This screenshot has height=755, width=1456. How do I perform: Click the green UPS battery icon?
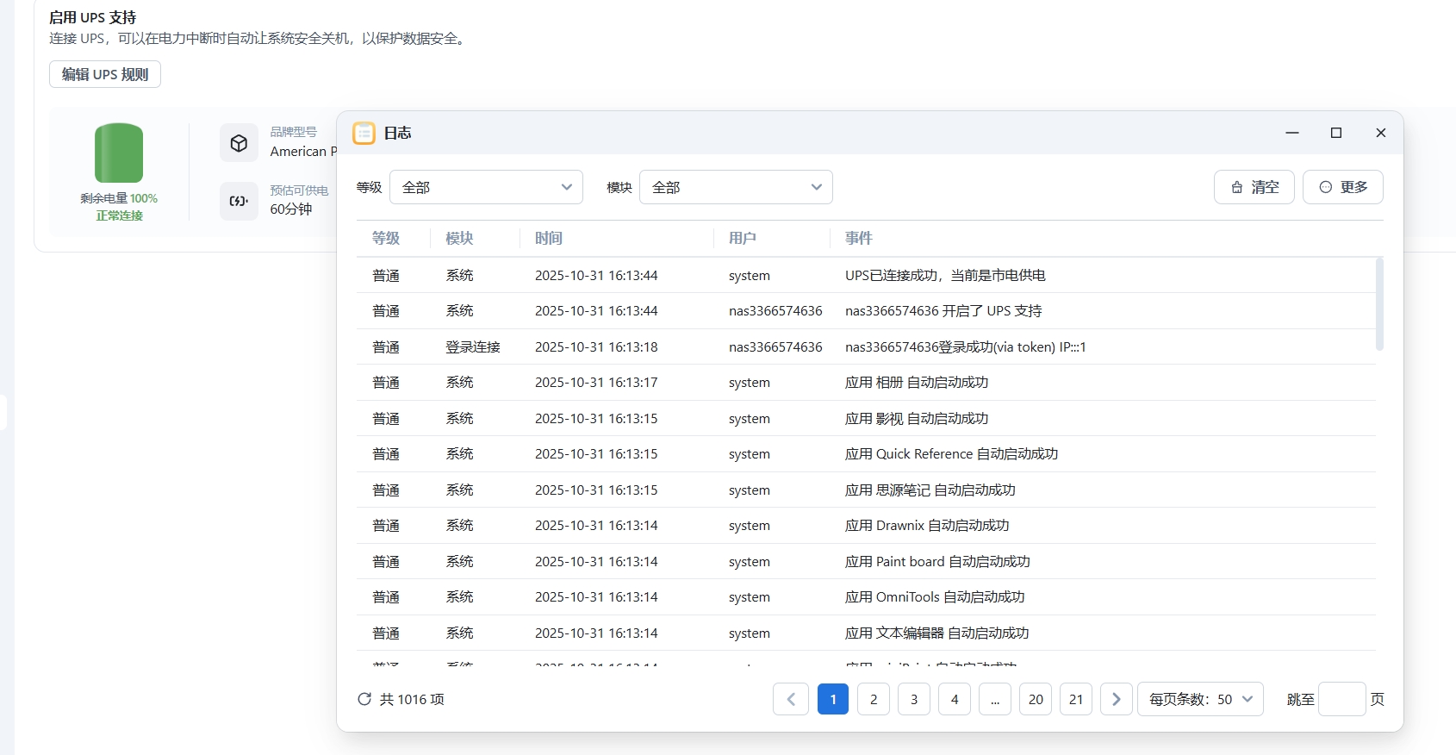tap(119, 153)
